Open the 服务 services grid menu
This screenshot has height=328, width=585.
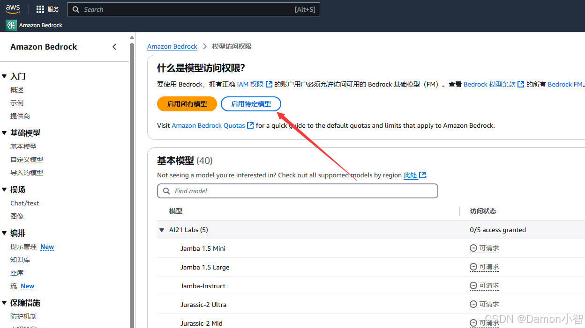pos(47,9)
